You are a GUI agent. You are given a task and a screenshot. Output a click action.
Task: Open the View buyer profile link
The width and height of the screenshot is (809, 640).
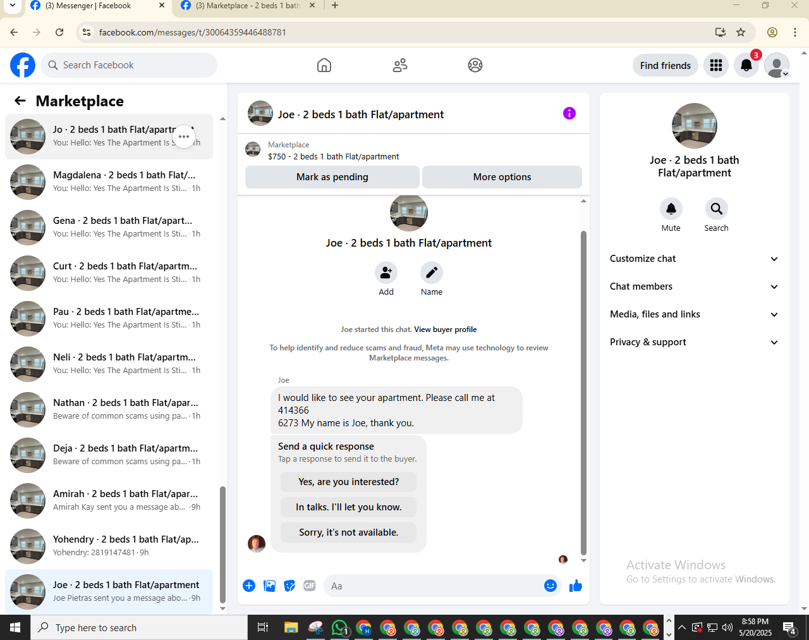pos(446,329)
